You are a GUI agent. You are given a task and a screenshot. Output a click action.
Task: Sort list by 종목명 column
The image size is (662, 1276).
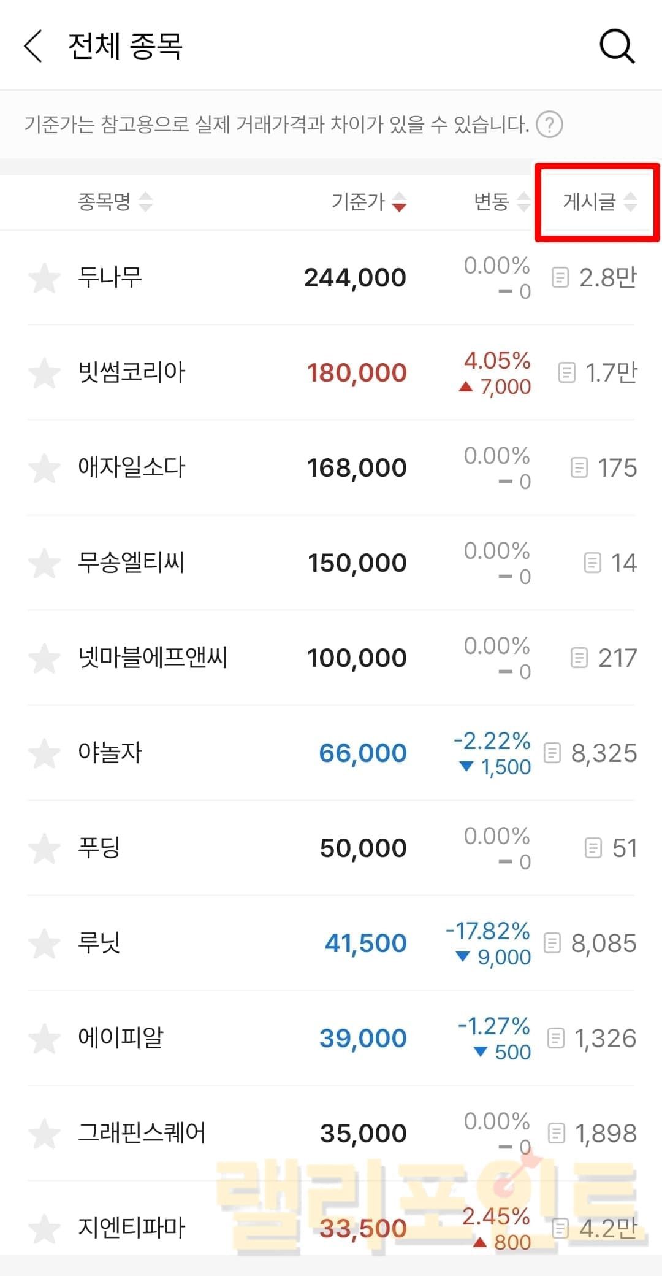115,202
